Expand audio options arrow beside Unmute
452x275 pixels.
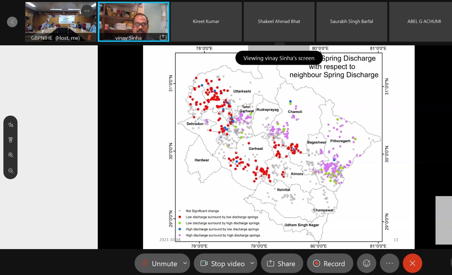pos(185,263)
